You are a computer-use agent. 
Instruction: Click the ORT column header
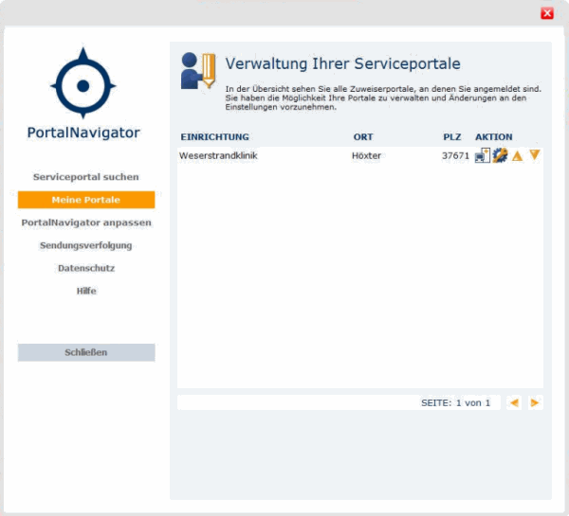pyautogui.click(x=363, y=137)
